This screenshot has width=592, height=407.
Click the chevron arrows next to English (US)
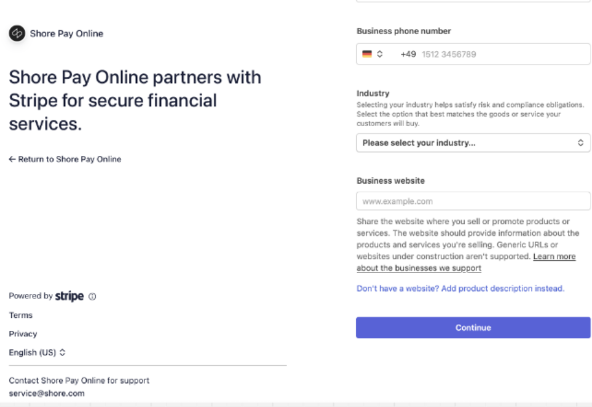(x=63, y=353)
